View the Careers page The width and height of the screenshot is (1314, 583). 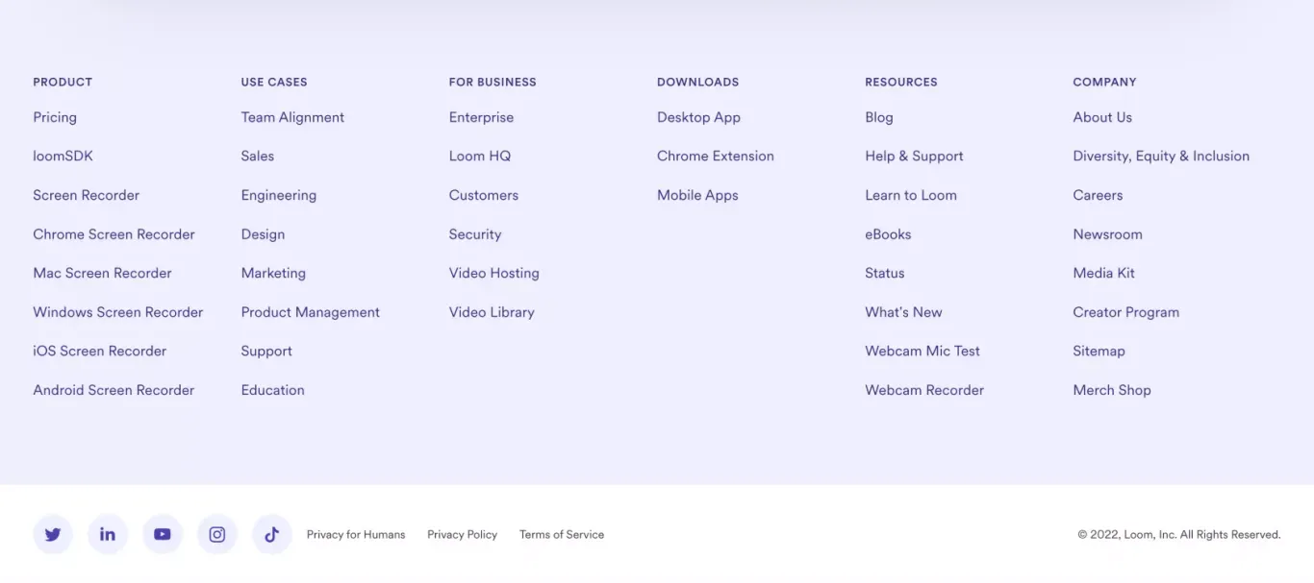click(x=1098, y=195)
